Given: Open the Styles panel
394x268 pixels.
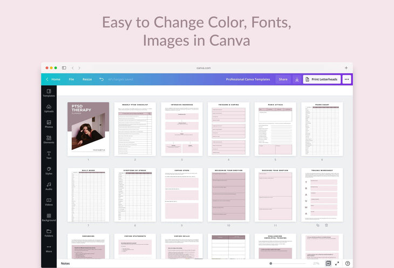Looking at the screenshot, I should coord(49,171).
